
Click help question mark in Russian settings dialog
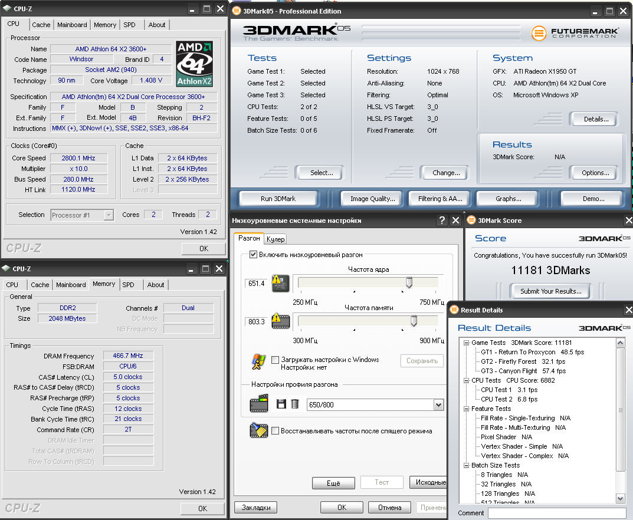tap(442, 220)
